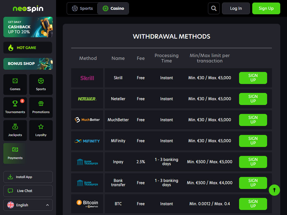Open the daily cashback banner
The height and width of the screenshot is (215, 287).
[28, 27]
